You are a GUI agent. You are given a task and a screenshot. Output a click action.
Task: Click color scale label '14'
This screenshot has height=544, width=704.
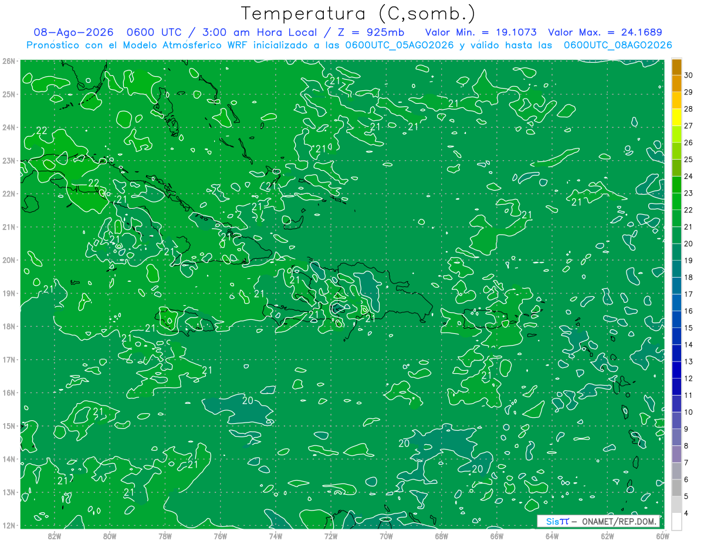pos(688,344)
